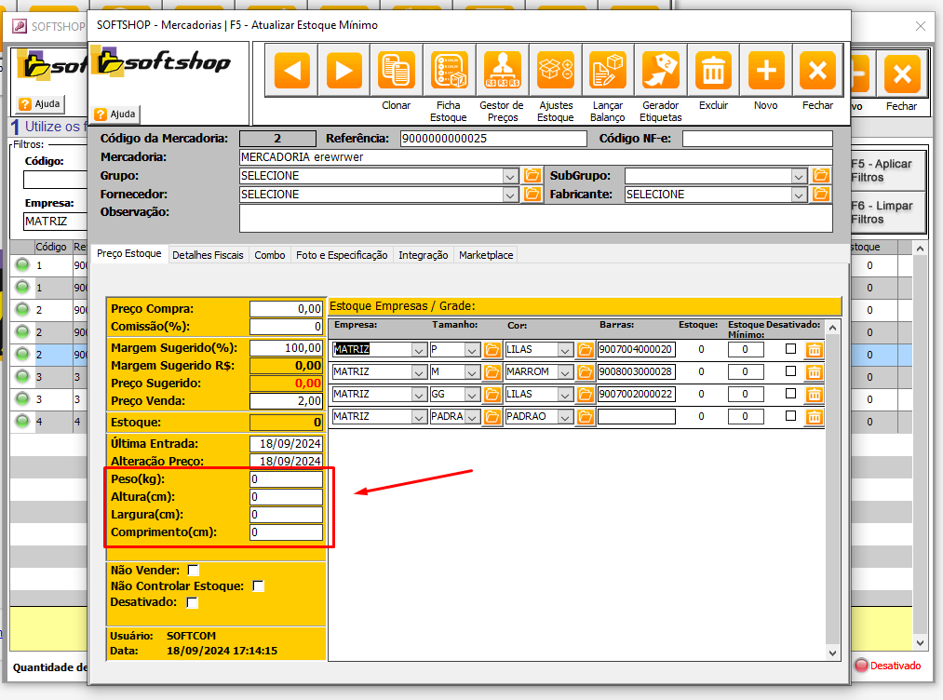
Task: Check the Desativado checkbox below stock options
Action: point(193,603)
